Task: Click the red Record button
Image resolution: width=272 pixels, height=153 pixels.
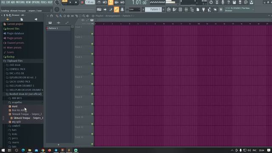Action: coord(82,3)
